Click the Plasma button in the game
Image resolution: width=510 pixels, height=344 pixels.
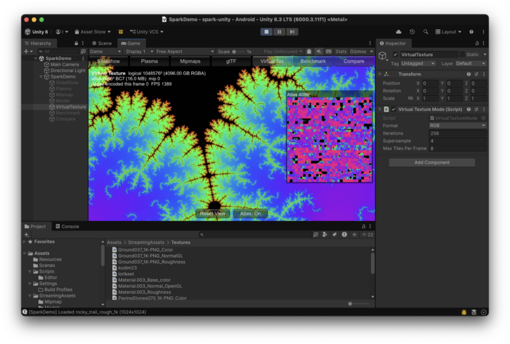[149, 61]
